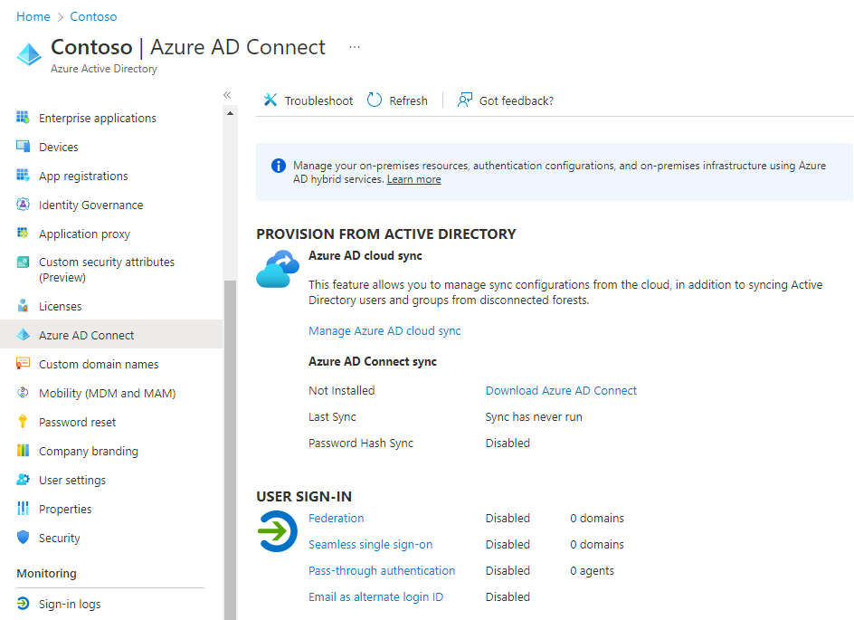Collapse the sidebar with double chevron
This screenshot has height=620, width=854.
(x=227, y=95)
